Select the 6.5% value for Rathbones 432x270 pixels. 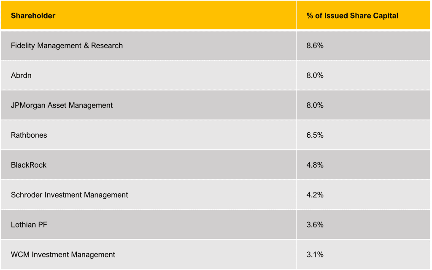(315, 135)
